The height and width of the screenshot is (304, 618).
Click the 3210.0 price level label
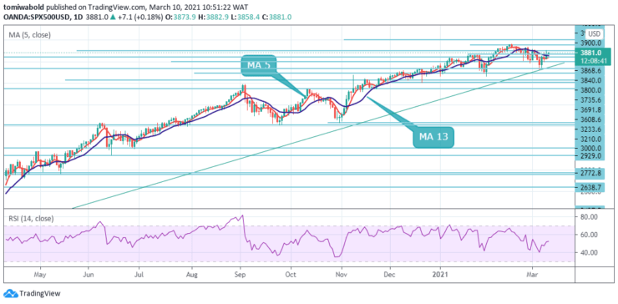591,139
